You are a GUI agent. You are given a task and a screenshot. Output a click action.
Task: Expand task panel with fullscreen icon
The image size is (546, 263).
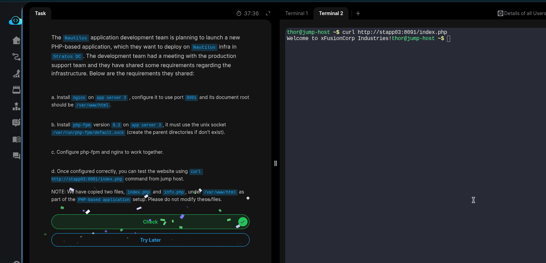coord(268,13)
